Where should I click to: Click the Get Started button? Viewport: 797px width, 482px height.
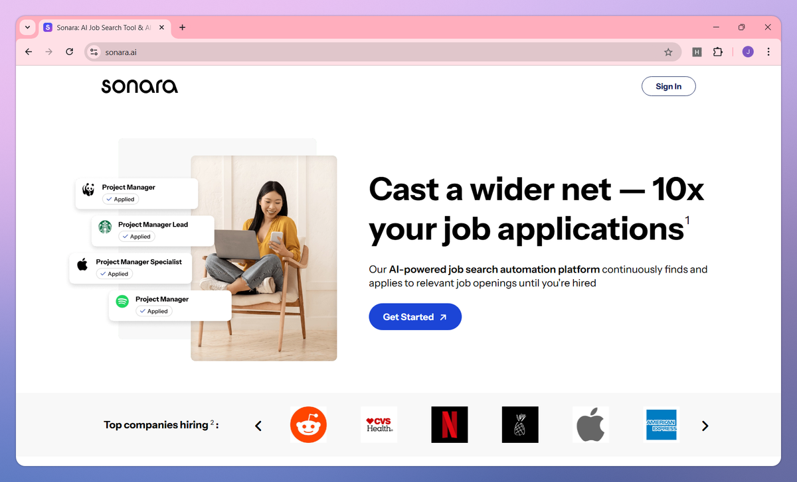(x=415, y=317)
